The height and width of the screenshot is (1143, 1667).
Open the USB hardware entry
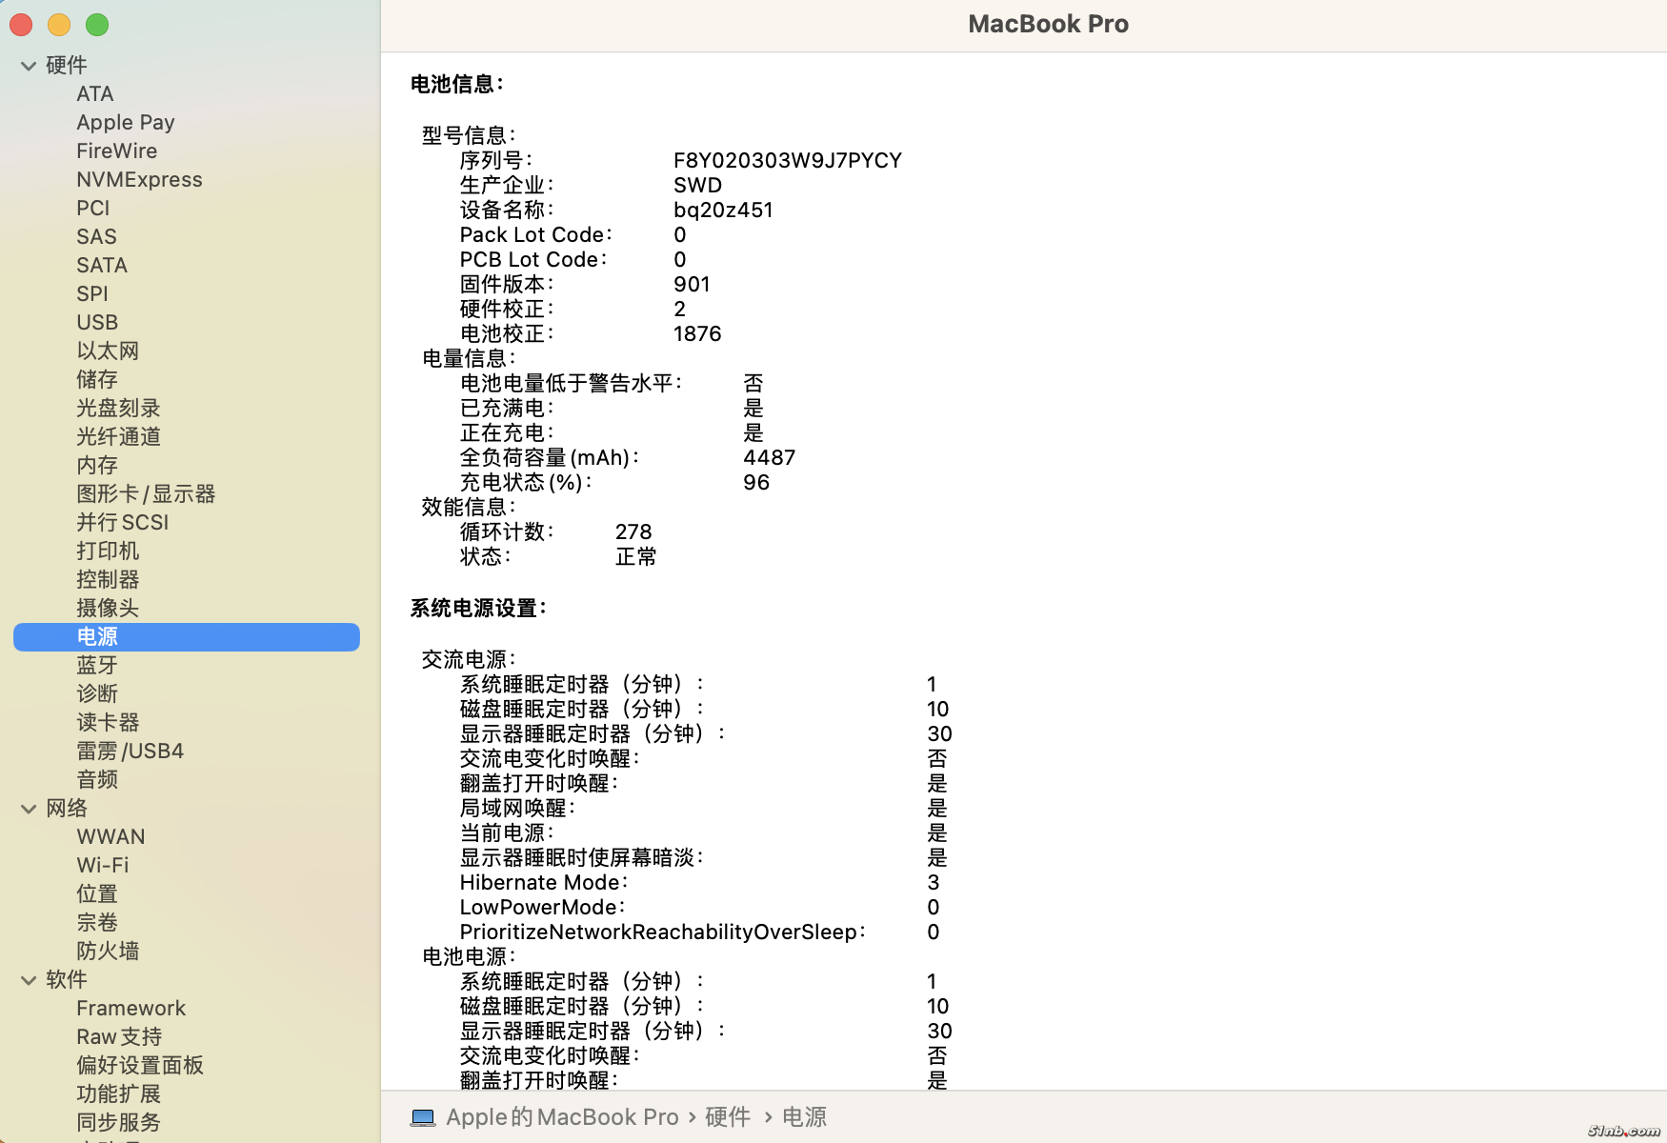point(97,322)
